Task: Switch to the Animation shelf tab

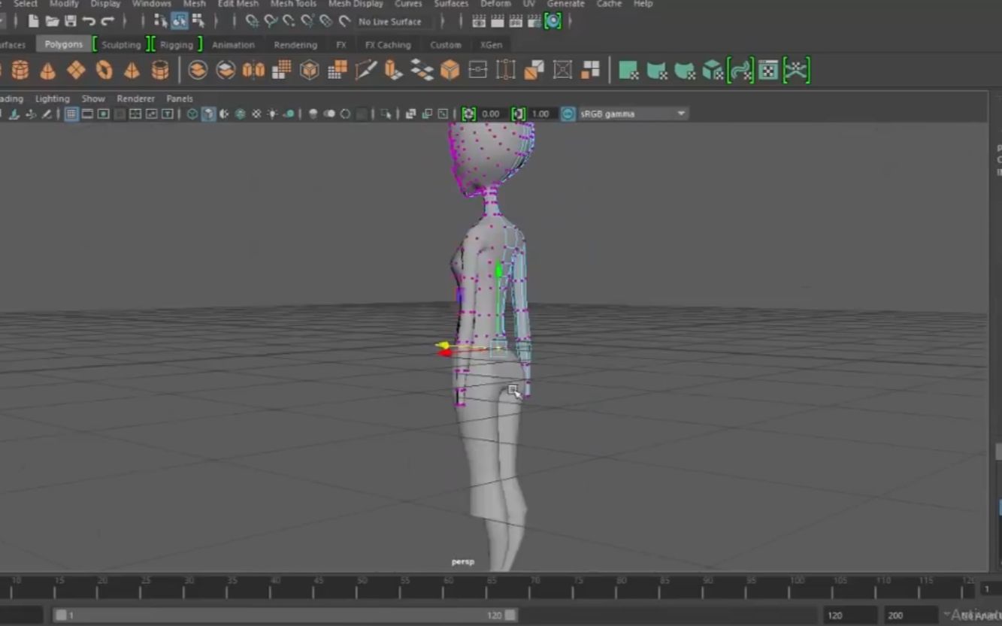Action: tap(233, 44)
